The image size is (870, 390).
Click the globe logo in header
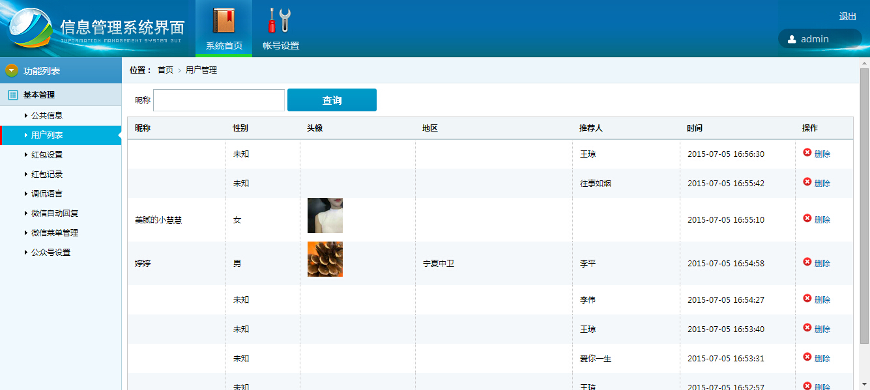[29, 28]
